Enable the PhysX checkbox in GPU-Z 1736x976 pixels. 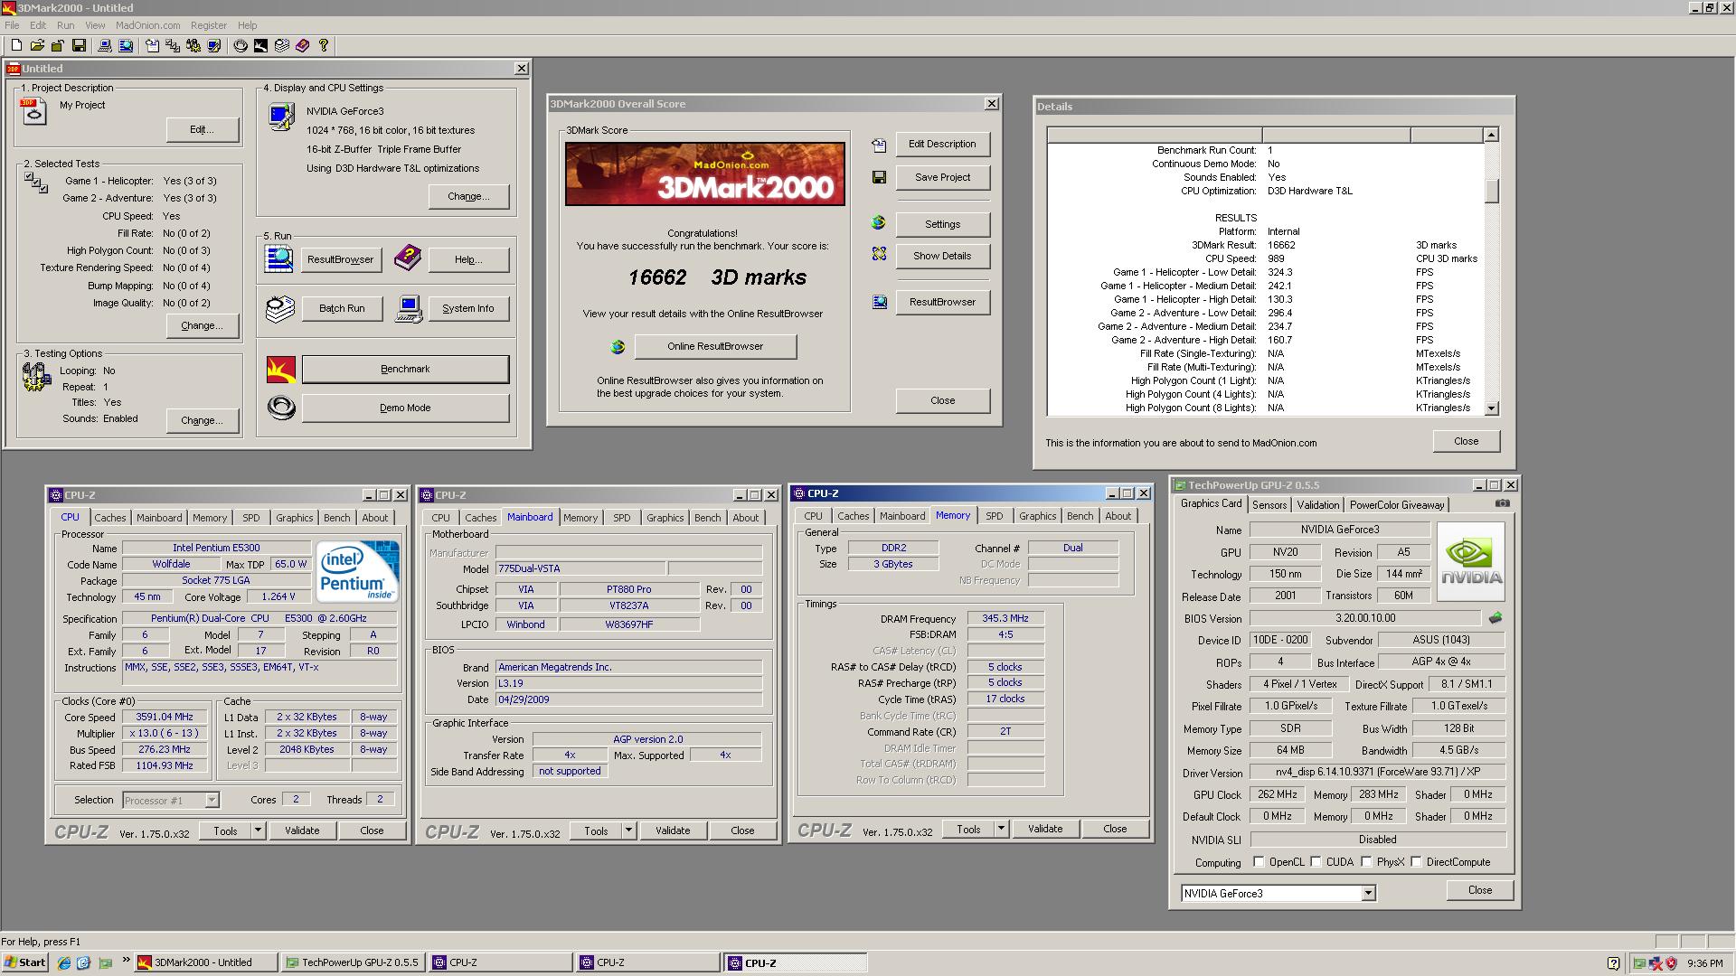1366,861
